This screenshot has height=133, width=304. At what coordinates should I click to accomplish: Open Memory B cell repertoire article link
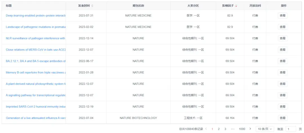[x=35, y=72]
